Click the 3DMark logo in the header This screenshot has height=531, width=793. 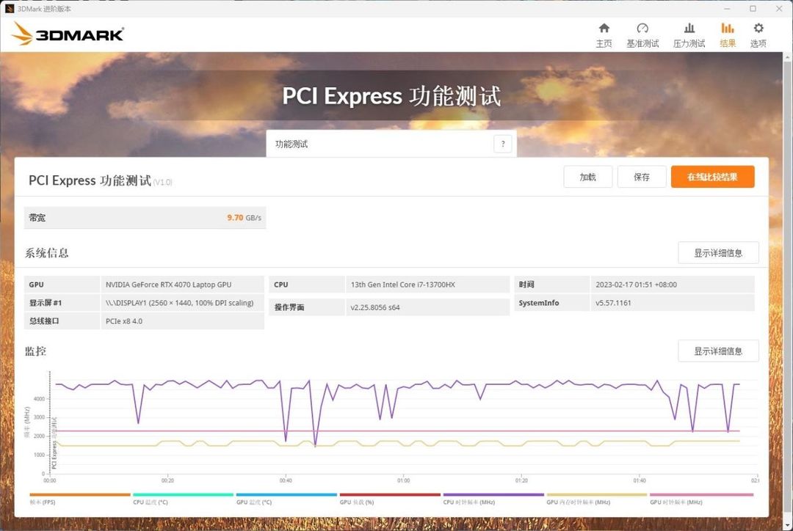tap(68, 34)
